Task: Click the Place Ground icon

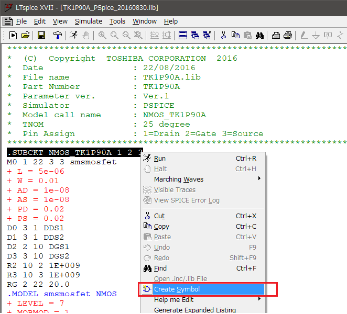Action: (316, 36)
